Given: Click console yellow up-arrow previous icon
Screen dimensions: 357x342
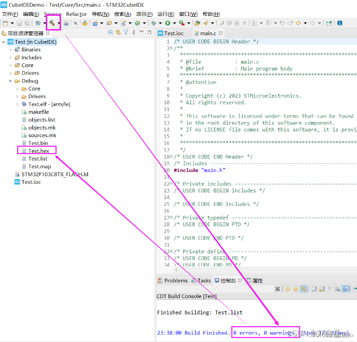Looking at the screenshot, I should click(296, 289).
